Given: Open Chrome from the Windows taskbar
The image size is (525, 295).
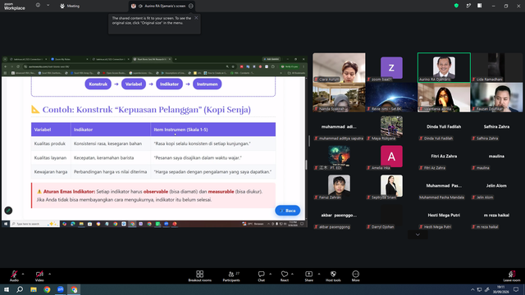Looking at the screenshot, I should click(x=47, y=289).
